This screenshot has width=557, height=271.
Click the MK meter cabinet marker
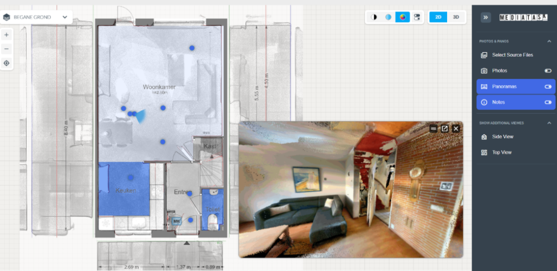[176, 221]
